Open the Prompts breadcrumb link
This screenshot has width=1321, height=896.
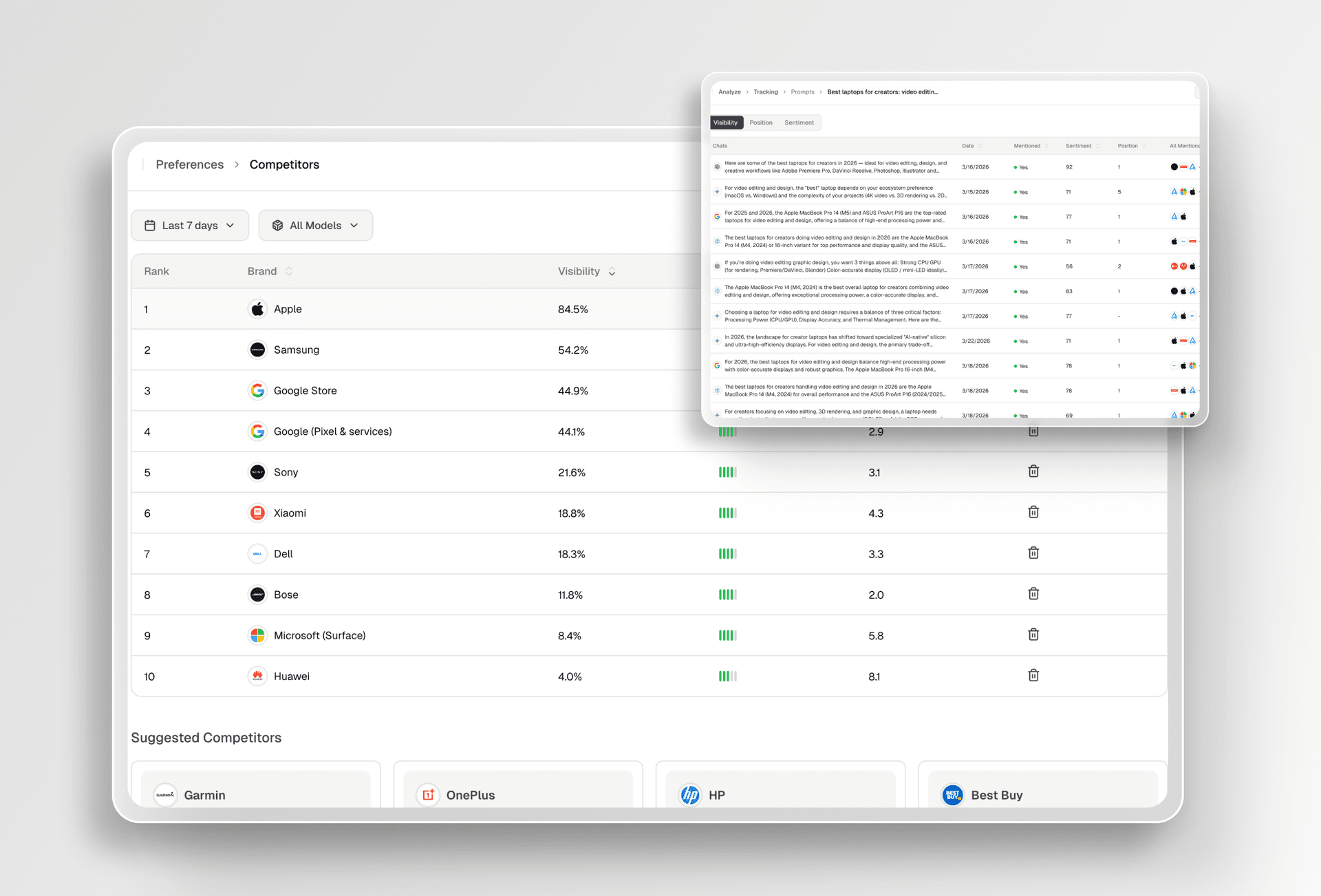point(802,92)
